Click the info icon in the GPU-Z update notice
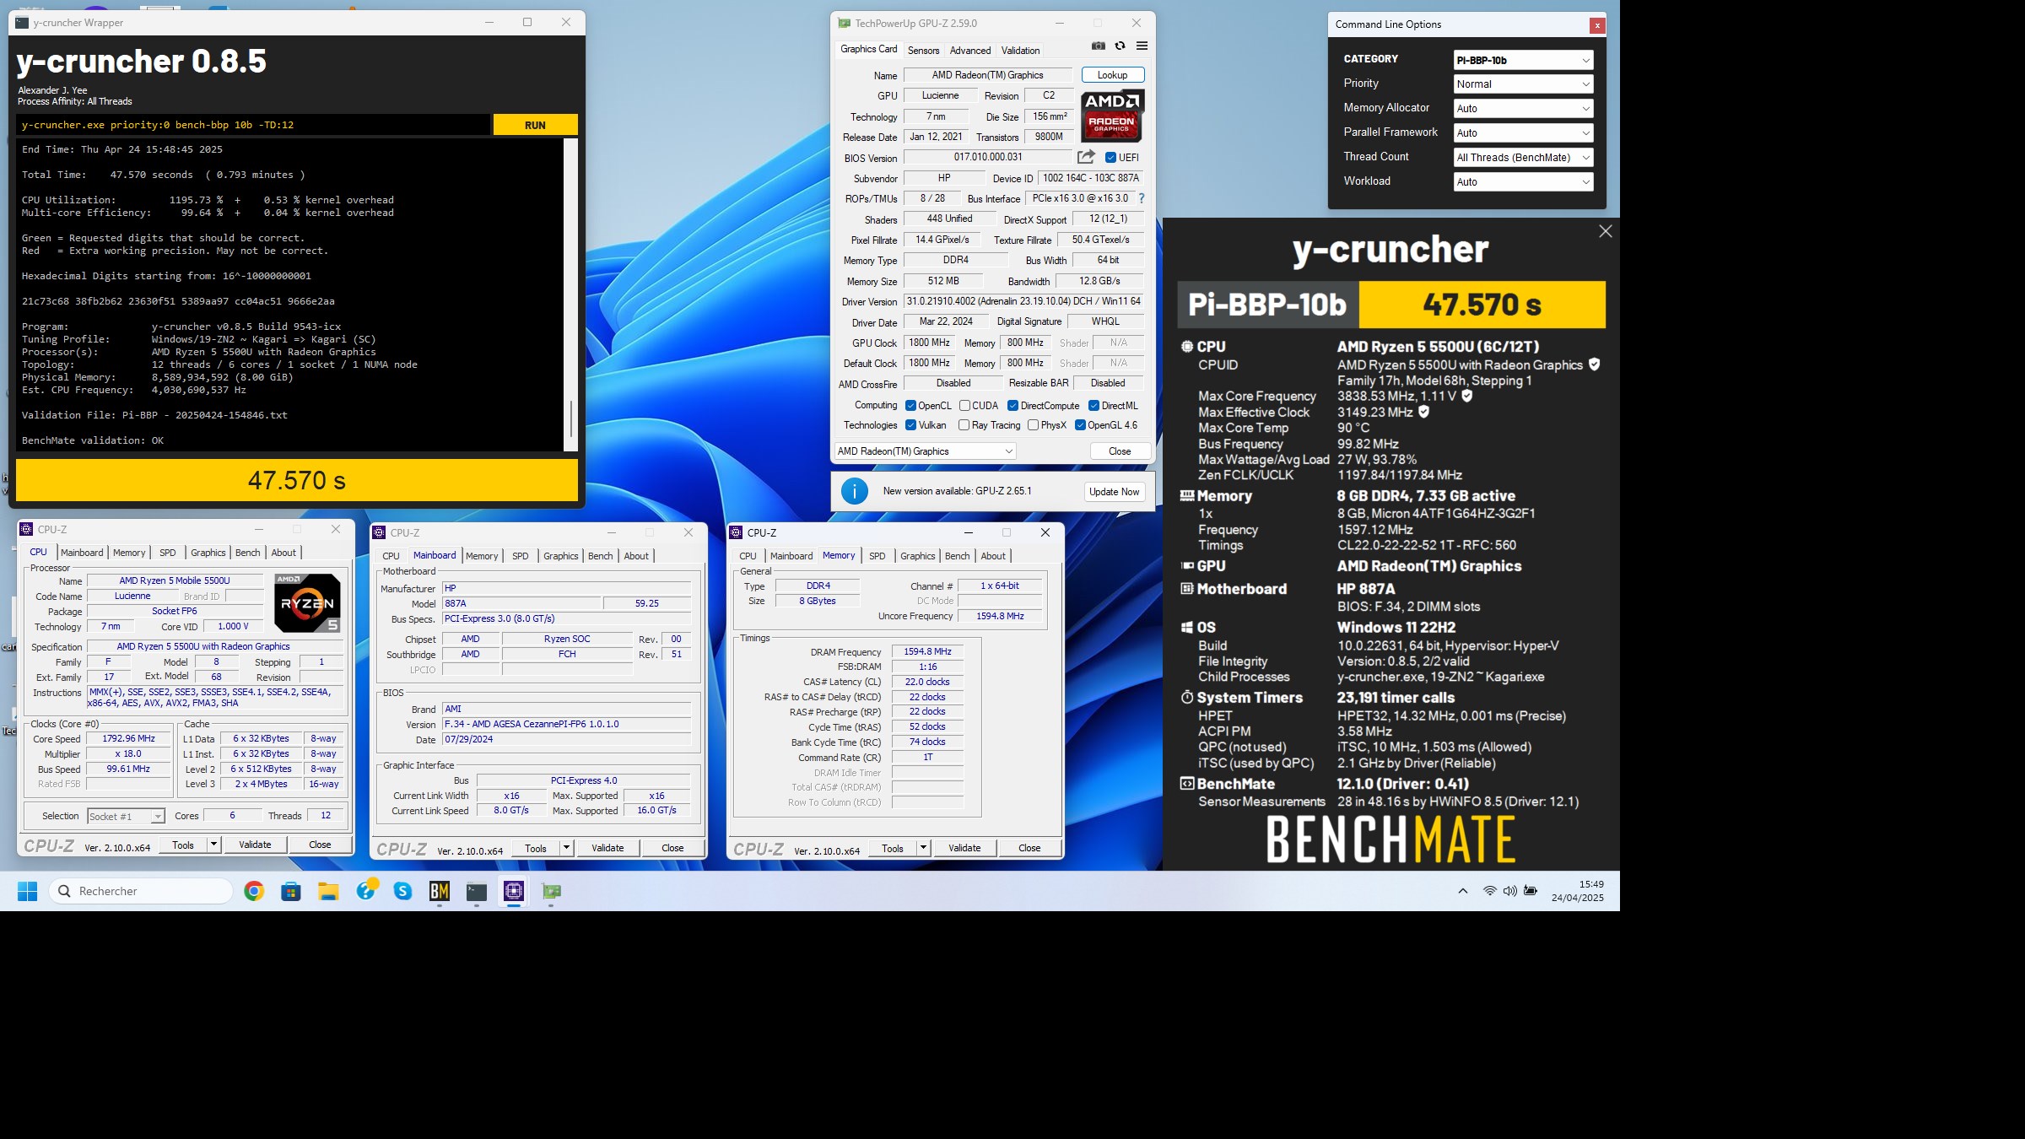This screenshot has height=1139, width=2025. (x=855, y=491)
